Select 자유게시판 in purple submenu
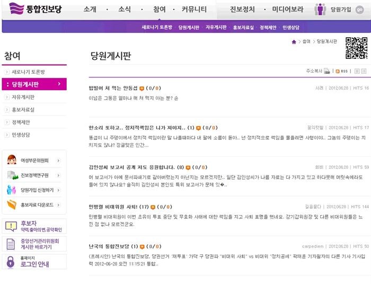 [216, 27]
